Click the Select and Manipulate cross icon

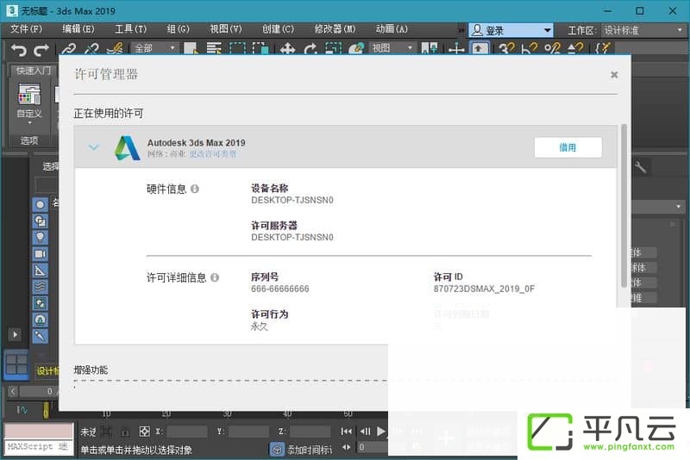pos(456,49)
